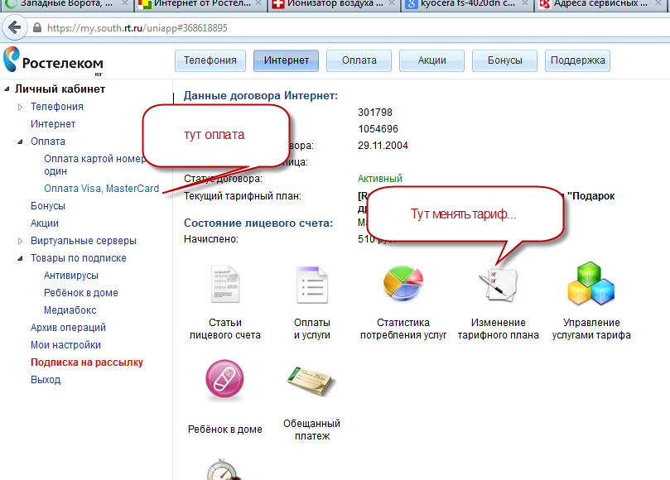Switch to the kyocera fs-4020dn browser tab
Image resolution: width=670 pixels, height=480 pixels.
click(466, 4)
